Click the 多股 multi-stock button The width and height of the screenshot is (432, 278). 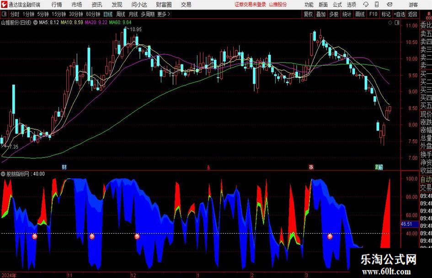(333, 14)
